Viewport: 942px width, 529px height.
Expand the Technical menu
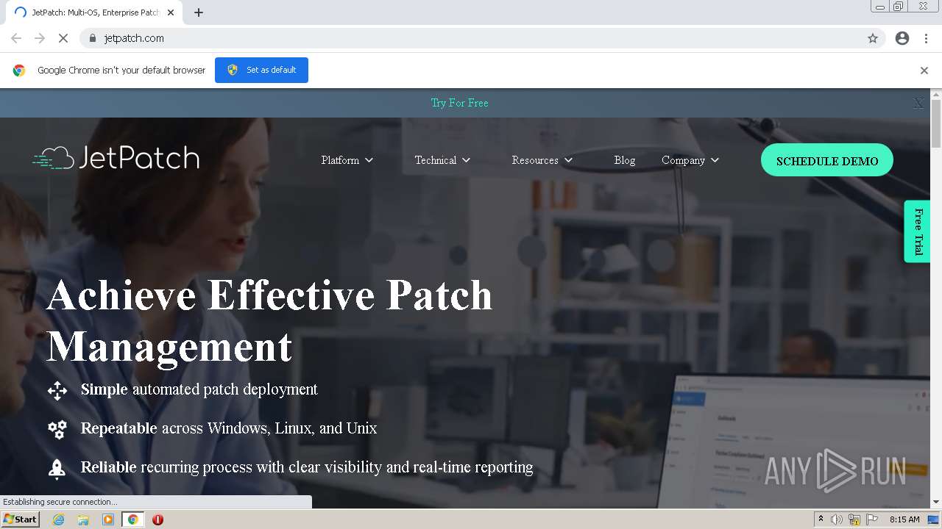(x=442, y=160)
